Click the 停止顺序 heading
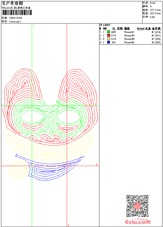163x227 pixels. pos(105,25)
